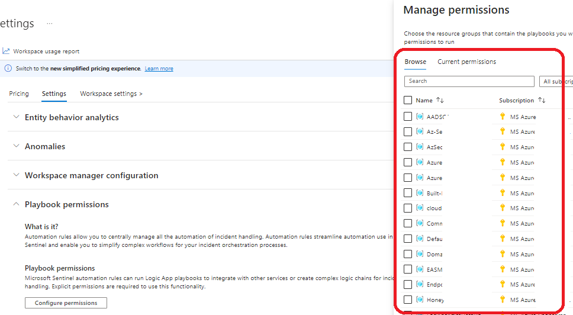
Task: Check the Built- resource group checkbox
Action: coord(408,193)
